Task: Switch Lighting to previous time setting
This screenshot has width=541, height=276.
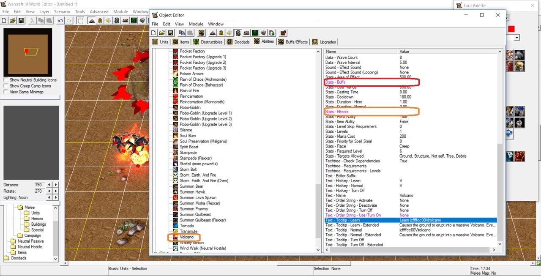Action: (49, 197)
